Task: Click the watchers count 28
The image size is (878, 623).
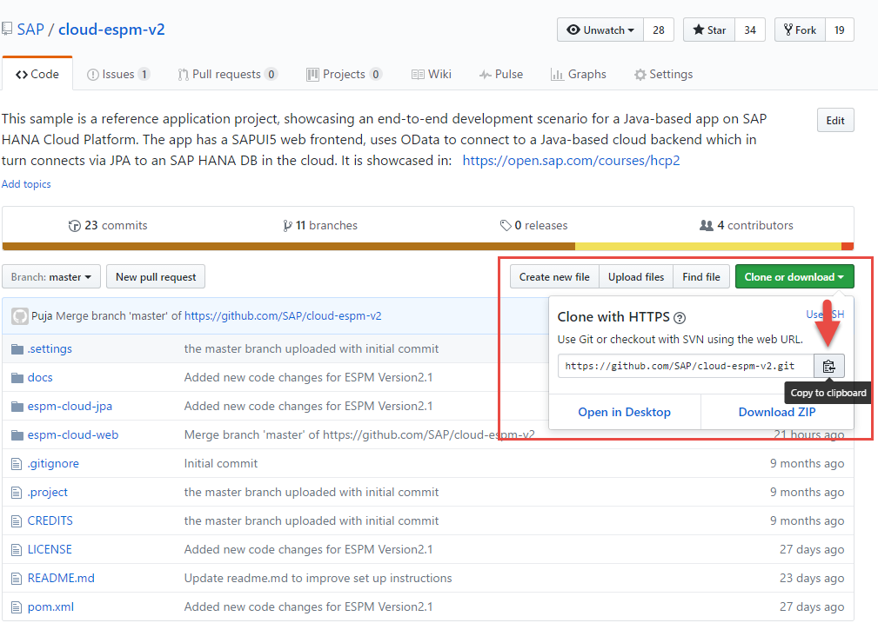Action: 659,30
